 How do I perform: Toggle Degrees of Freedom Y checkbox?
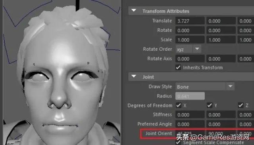[210, 105]
